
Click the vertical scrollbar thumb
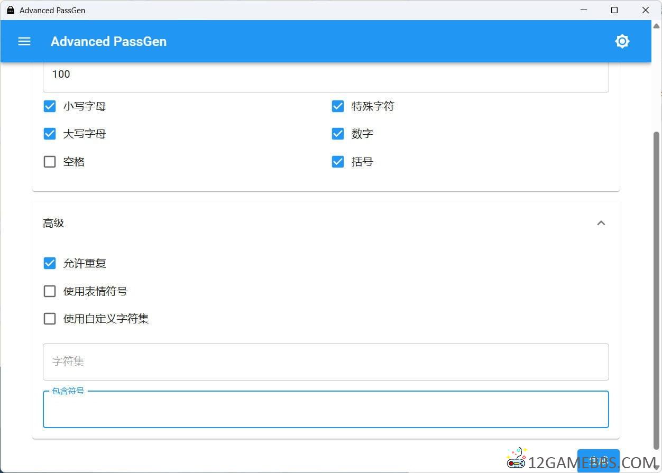click(x=656, y=290)
